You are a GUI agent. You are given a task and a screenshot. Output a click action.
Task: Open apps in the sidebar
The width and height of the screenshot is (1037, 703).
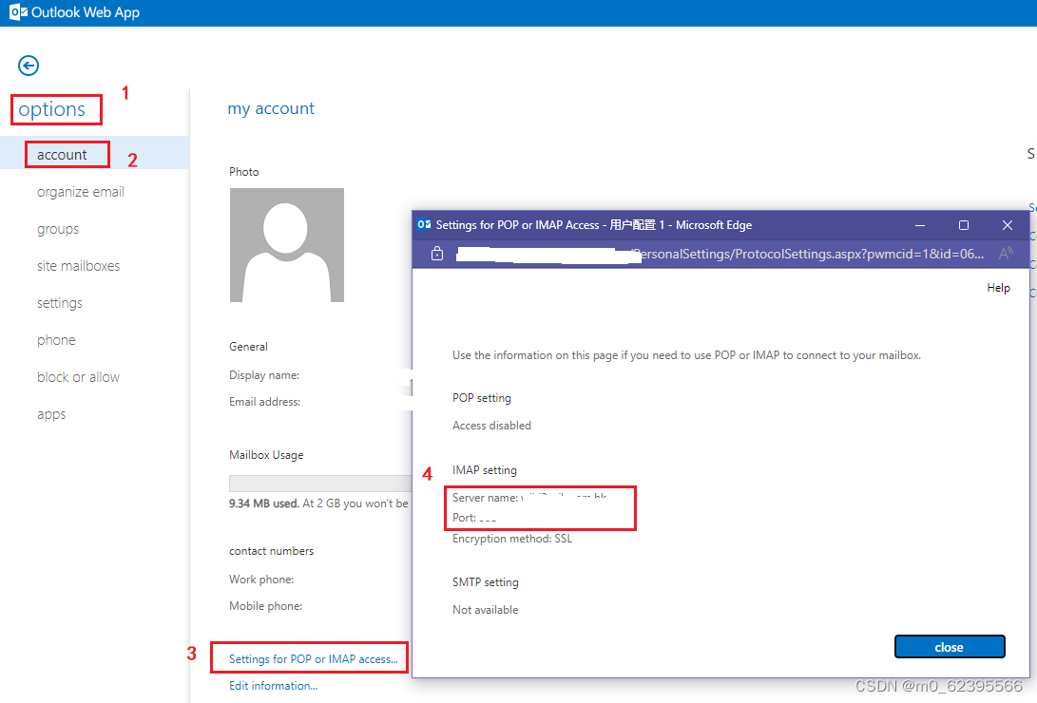(51, 414)
